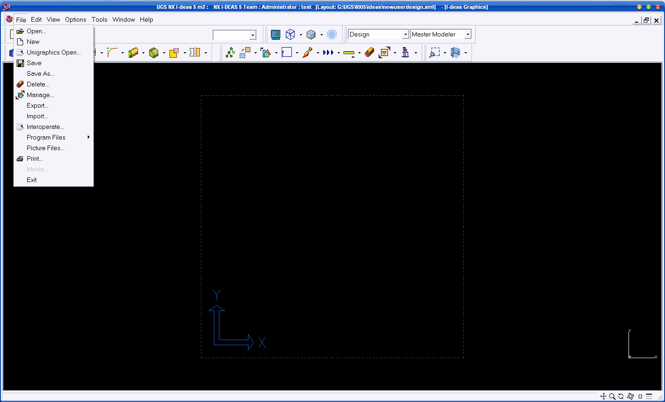
Task: Click the I-DEAS application logo icon
Action: coord(9,19)
